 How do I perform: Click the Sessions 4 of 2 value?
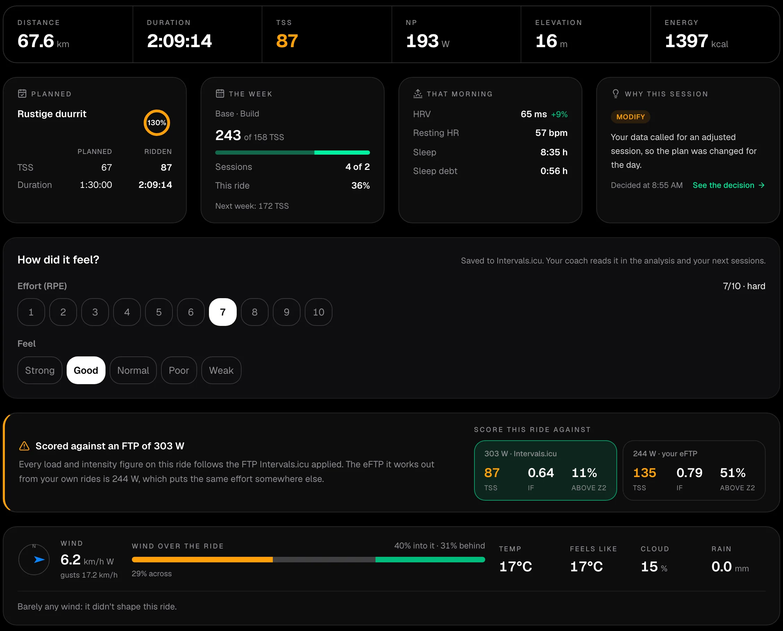(x=358, y=167)
